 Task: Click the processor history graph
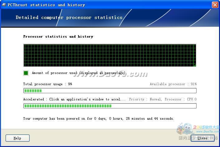(110, 55)
